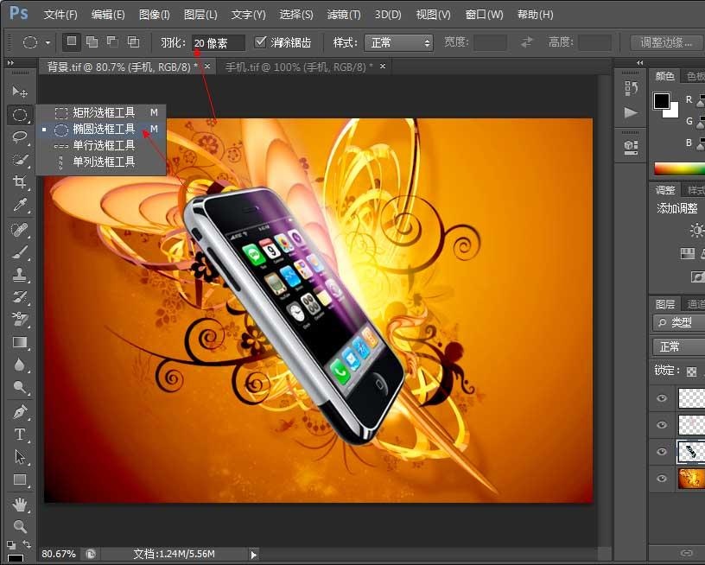Open the 样式 style dropdown

(397, 42)
